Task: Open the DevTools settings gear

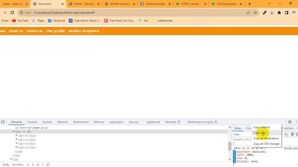Action: [x=290, y=122]
